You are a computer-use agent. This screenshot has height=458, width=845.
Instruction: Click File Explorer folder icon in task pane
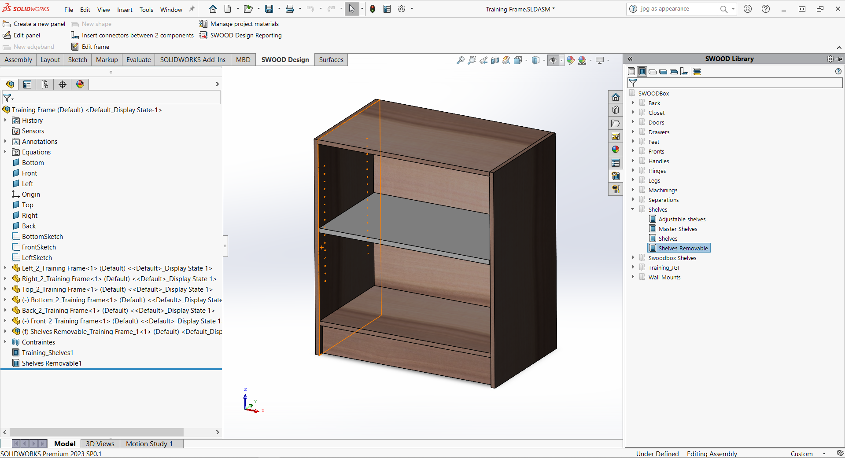coord(616,123)
